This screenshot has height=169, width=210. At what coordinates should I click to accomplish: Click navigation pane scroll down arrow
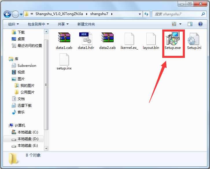coord(46,148)
